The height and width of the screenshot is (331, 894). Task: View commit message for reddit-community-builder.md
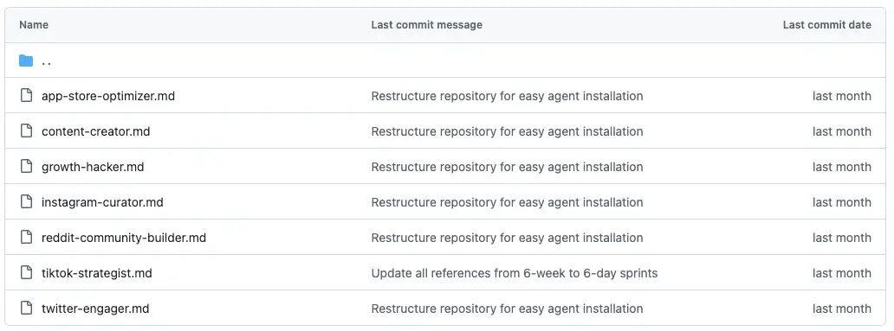(507, 238)
